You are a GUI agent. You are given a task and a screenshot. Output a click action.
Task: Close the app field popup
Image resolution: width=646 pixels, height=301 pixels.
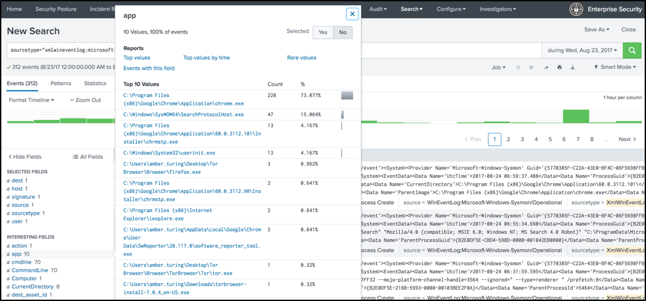(x=352, y=14)
